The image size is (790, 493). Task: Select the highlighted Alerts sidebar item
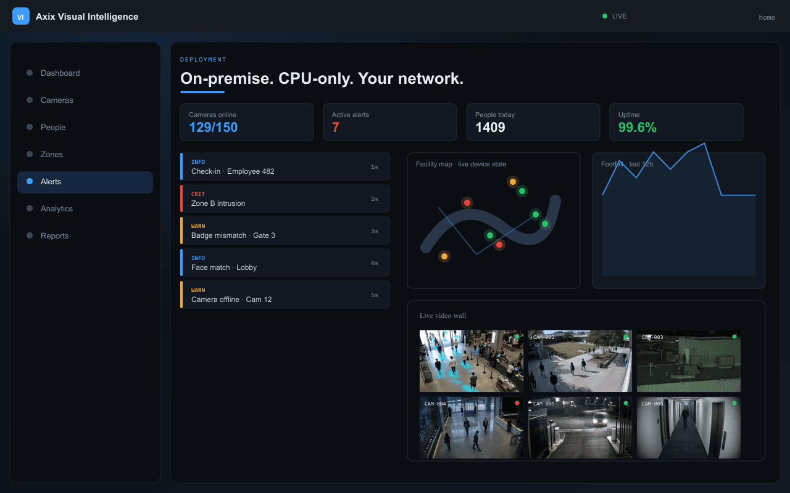pos(85,182)
